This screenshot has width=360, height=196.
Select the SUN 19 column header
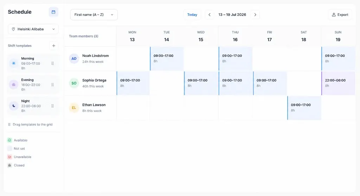338,36
